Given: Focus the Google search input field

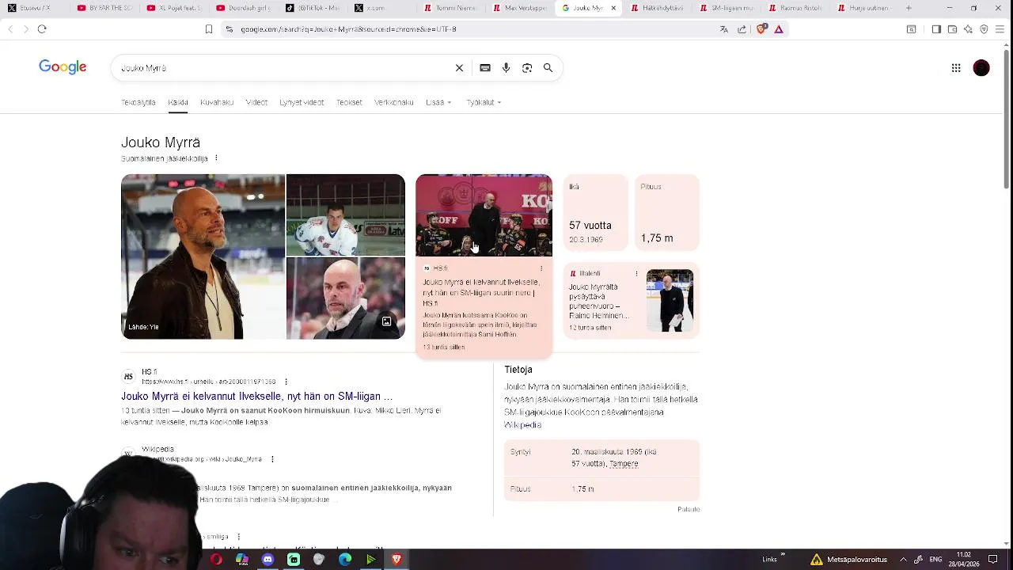Looking at the screenshot, I should (x=285, y=68).
